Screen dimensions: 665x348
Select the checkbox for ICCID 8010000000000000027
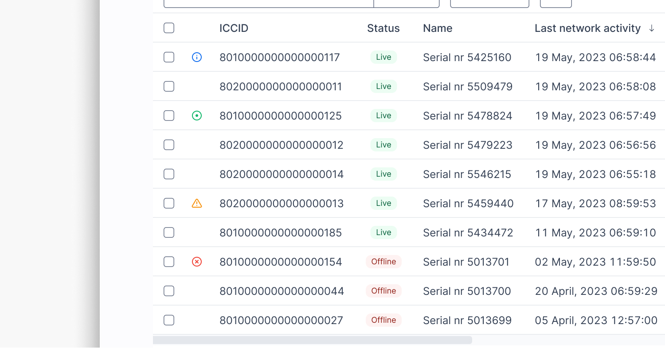point(168,320)
